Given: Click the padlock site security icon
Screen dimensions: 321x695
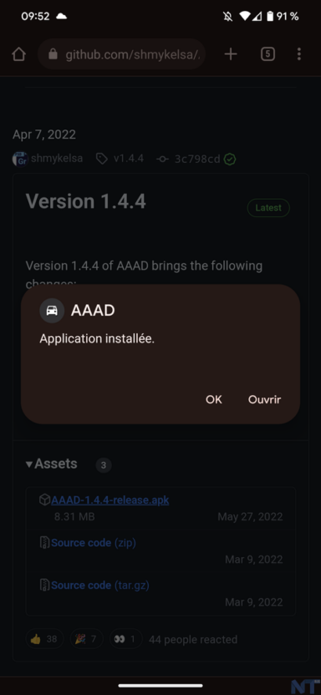Looking at the screenshot, I should (53, 54).
